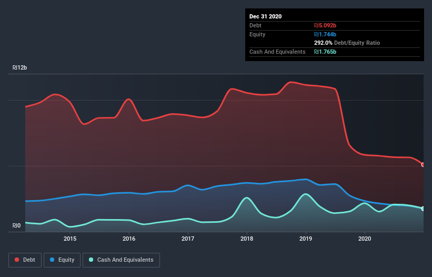Click the ₪1.765b cash value

coord(325,52)
